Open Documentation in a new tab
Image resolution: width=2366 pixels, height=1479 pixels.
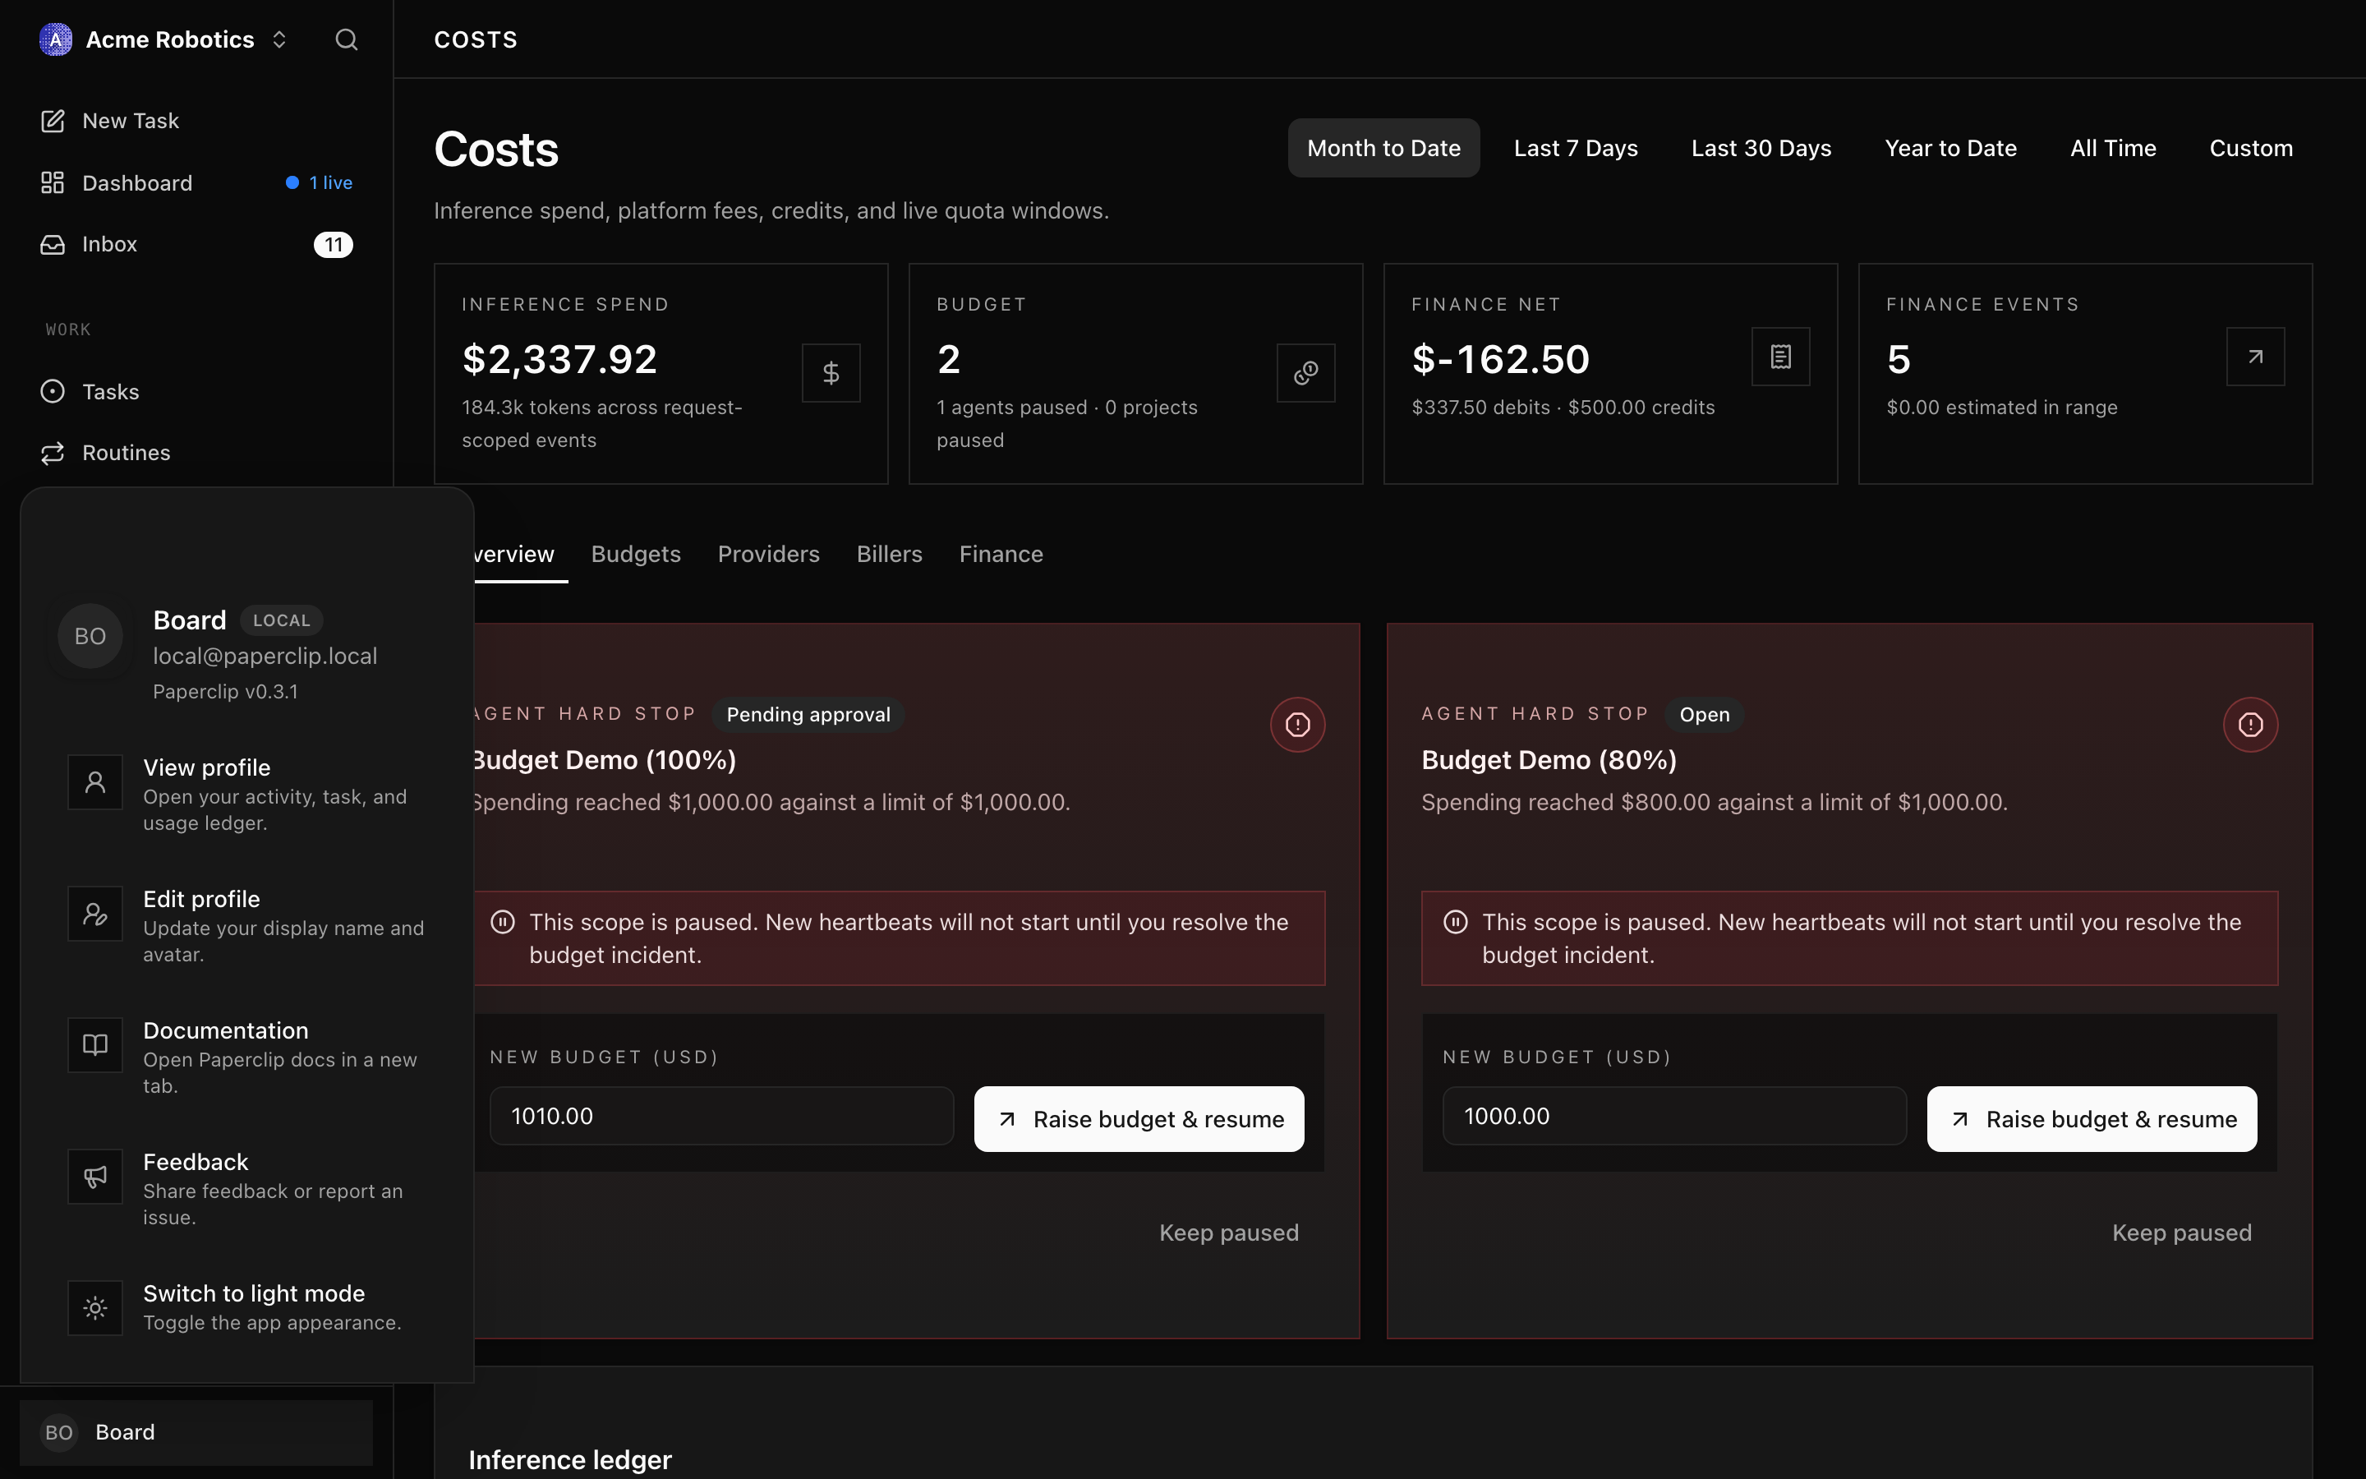coord(247,1057)
